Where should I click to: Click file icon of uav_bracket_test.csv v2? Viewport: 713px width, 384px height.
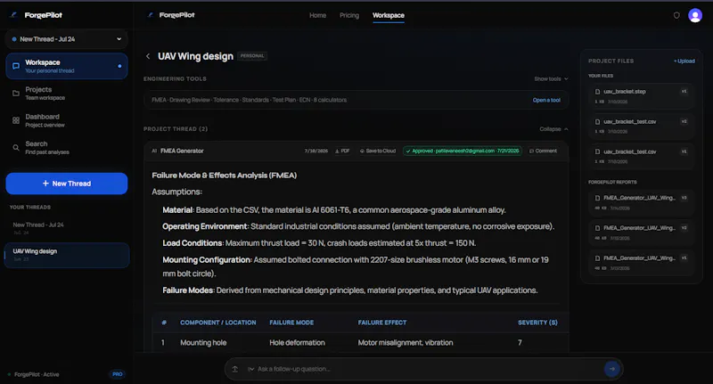click(x=597, y=122)
